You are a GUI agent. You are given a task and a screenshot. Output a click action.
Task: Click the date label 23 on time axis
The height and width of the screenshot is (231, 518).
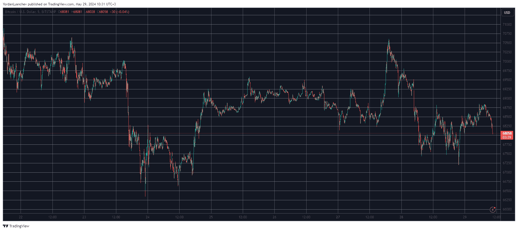pos(84,217)
